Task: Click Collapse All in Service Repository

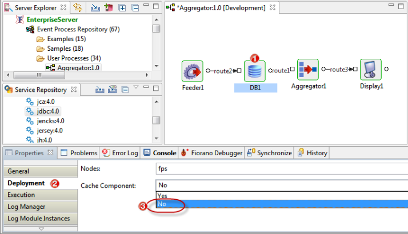Action: coord(125,90)
